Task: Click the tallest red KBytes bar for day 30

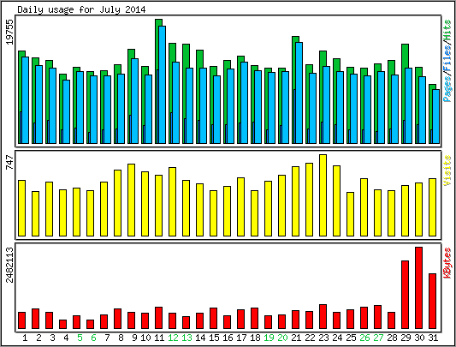Action: (418, 288)
